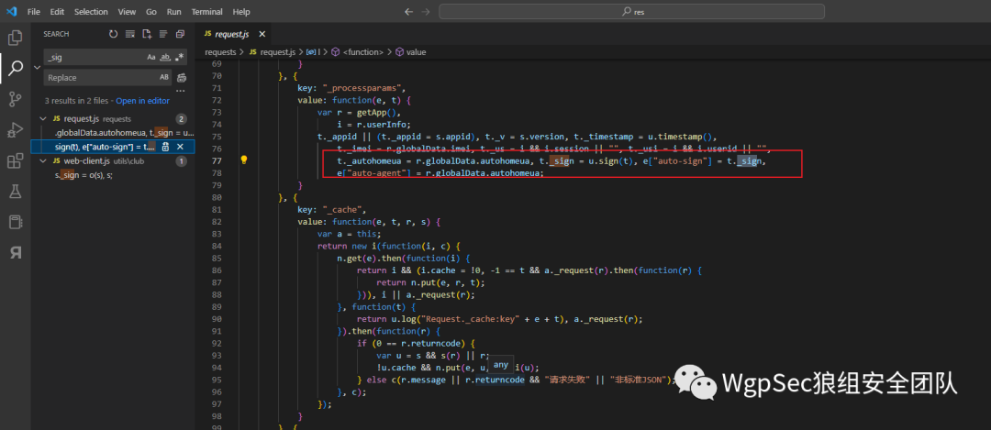Image resolution: width=991 pixels, height=430 pixels.
Task: Open a new search editor
Action: (147, 34)
